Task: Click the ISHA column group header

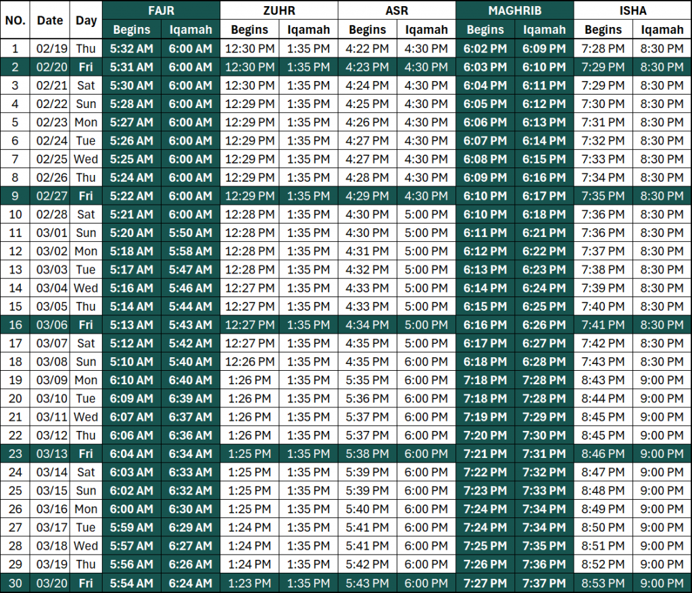Action: point(633,10)
